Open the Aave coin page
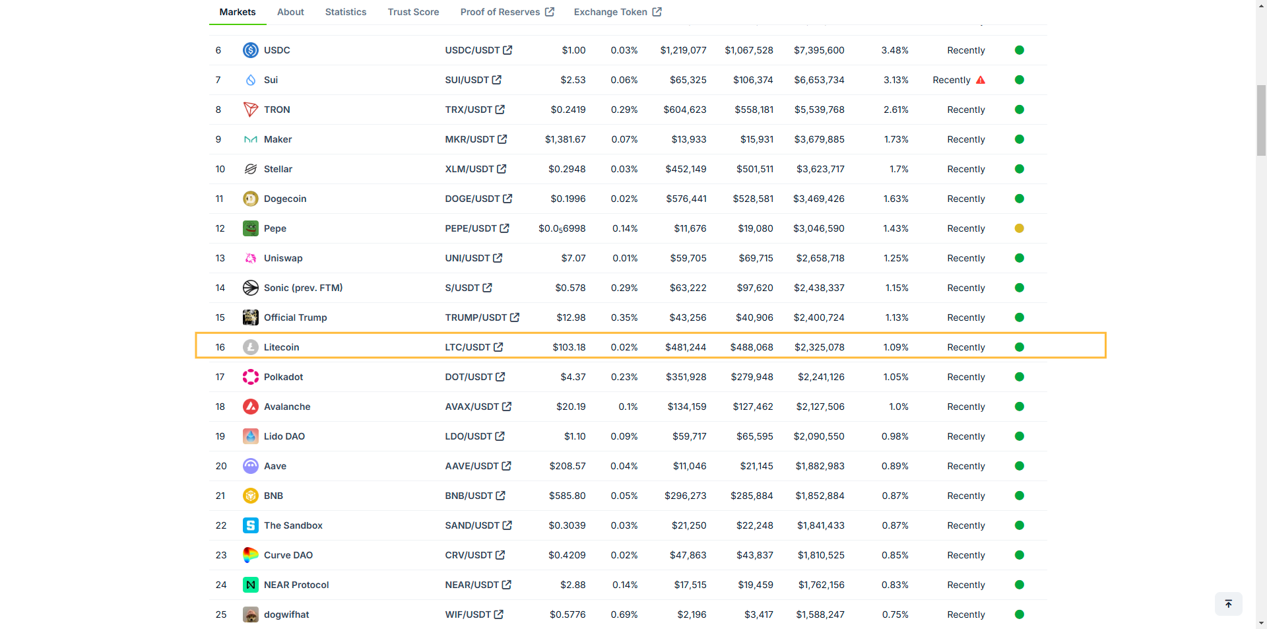Viewport: 1267px width, 629px height. click(x=275, y=466)
